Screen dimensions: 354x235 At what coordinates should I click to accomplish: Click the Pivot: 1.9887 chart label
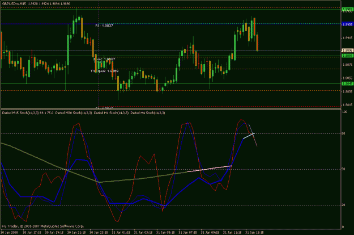point(104,59)
